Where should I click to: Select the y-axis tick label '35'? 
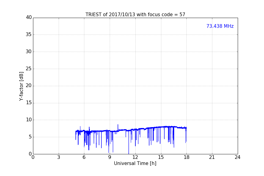coord(29,35)
